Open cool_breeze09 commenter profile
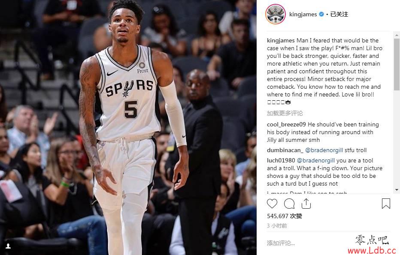Viewport: 400px width, 255px height. coord(286,125)
